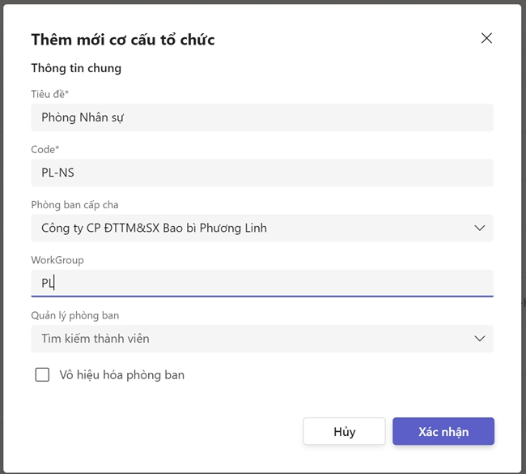
Task: Click the Phòng Nhân sự text in title field
Action: tap(83, 117)
